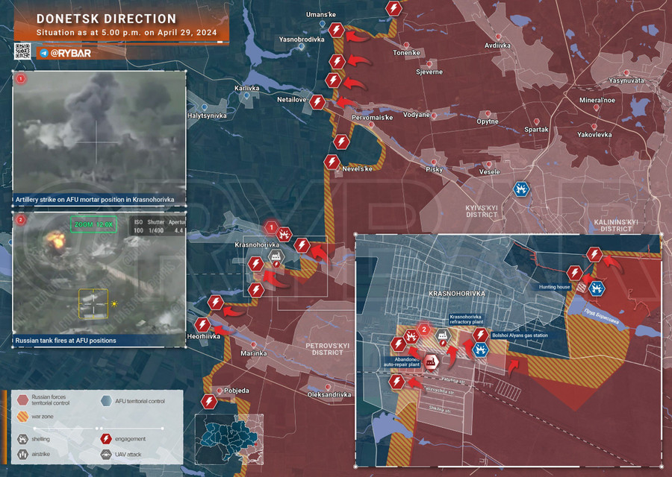
Task: Click the blue explosion icon beside Hunting house
Action: click(x=597, y=288)
